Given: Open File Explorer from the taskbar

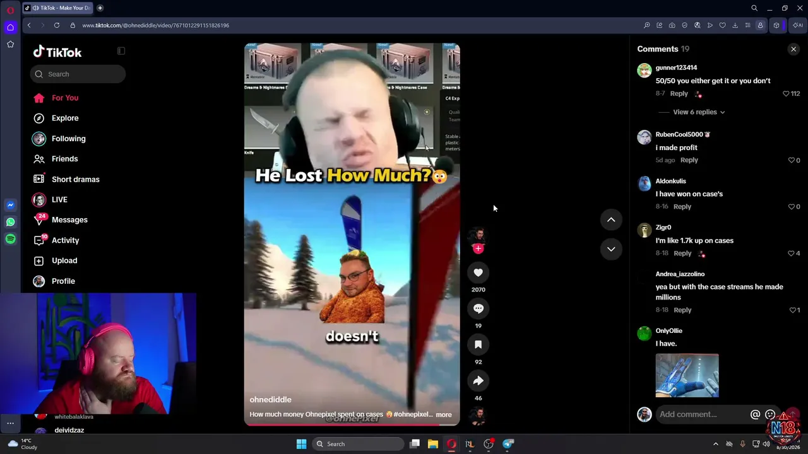Looking at the screenshot, I should point(432,444).
